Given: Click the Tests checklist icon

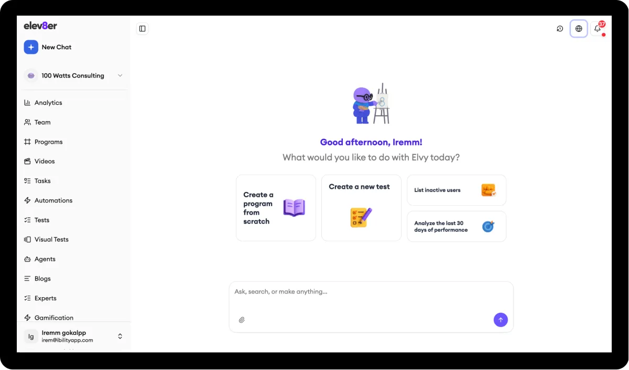Looking at the screenshot, I should 27,220.
